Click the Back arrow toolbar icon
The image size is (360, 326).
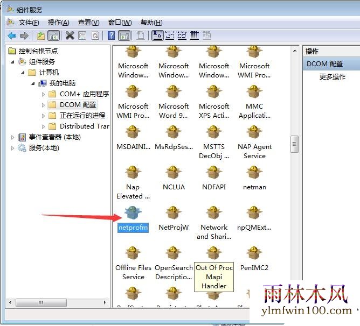click(x=12, y=36)
